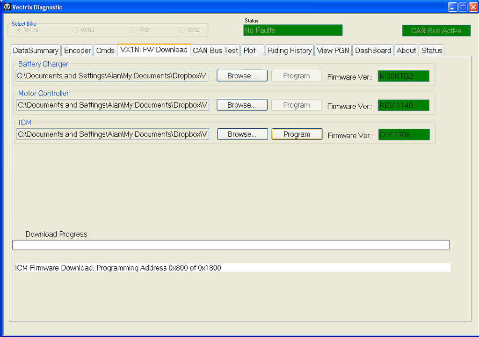Screen dimensions: 479x337
Task: Open the Cmds tab
Action: point(105,51)
